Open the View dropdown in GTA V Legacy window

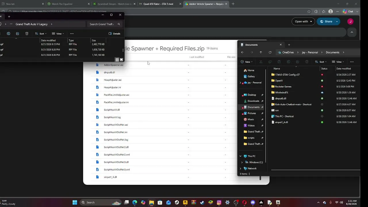[x=58, y=34]
